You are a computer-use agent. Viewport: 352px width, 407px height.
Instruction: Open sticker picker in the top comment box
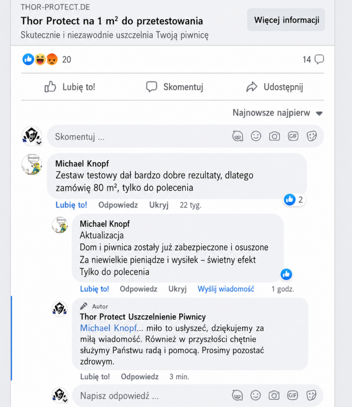coord(311,136)
